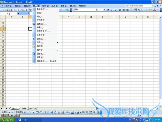The image size is (162, 122).
Task: Click the New workbook icon in toolbar
Action: (3, 10)
